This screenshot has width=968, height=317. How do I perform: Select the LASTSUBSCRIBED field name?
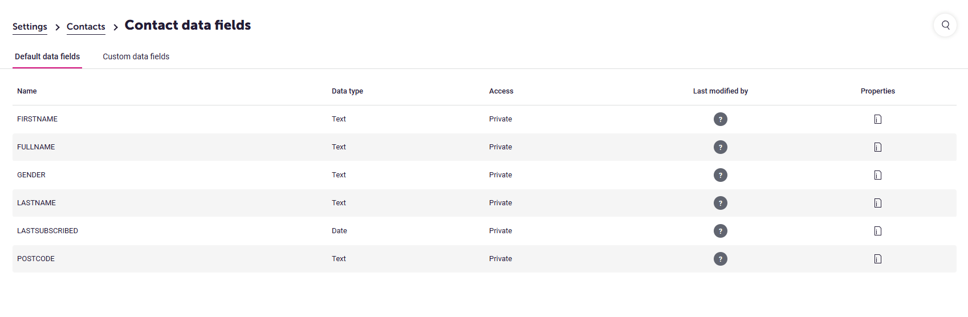pyautogui.click(x=47, y=231)
